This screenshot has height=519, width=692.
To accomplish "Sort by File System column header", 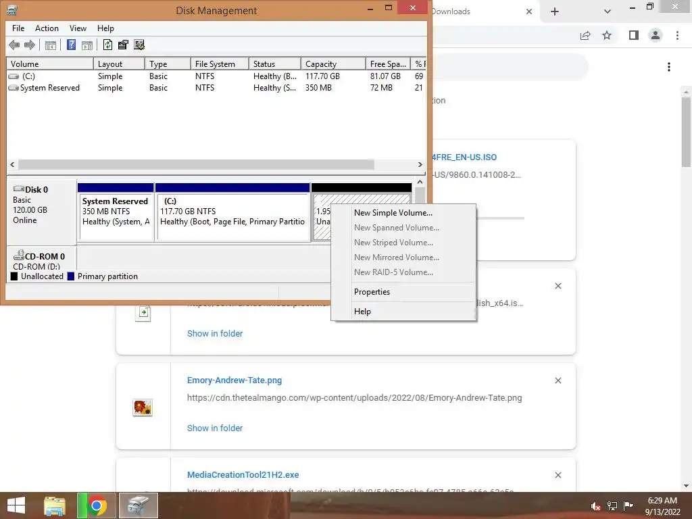I will 220,64.
